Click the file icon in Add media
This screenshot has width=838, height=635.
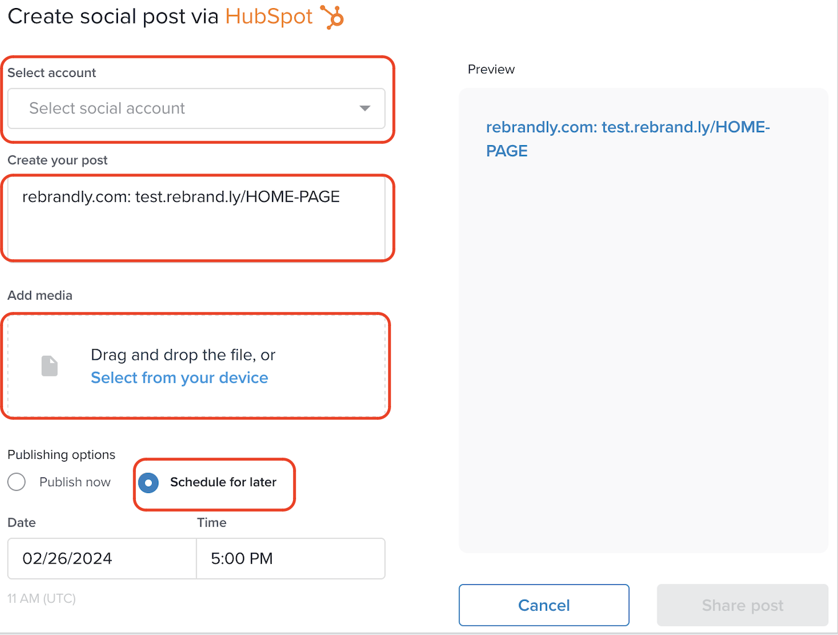click(x=50, y=366)
